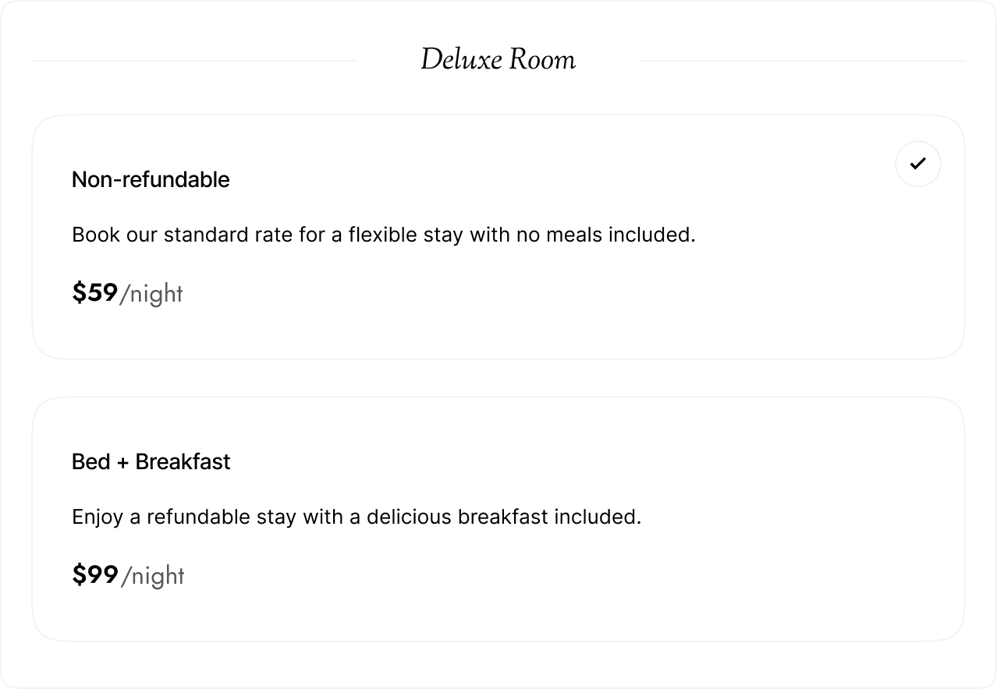Viewport: 997px width, 689px height.
Task: Click the $59 price amount
Action: pos(94,293)
